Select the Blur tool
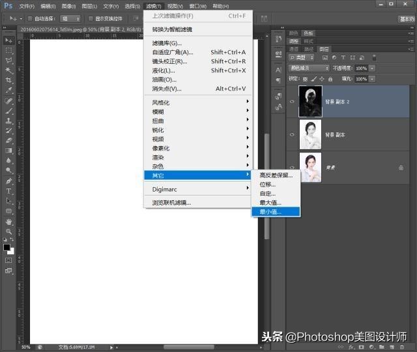The image size is (417, 352). coord(8,160)
